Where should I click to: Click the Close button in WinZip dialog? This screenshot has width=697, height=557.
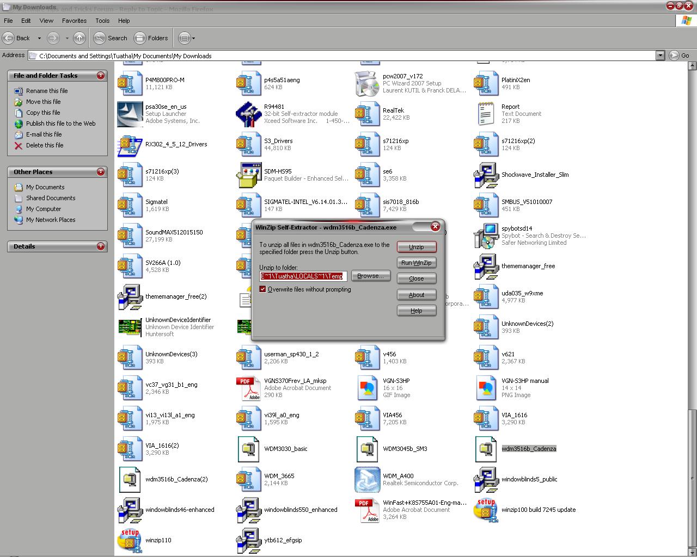417,278
